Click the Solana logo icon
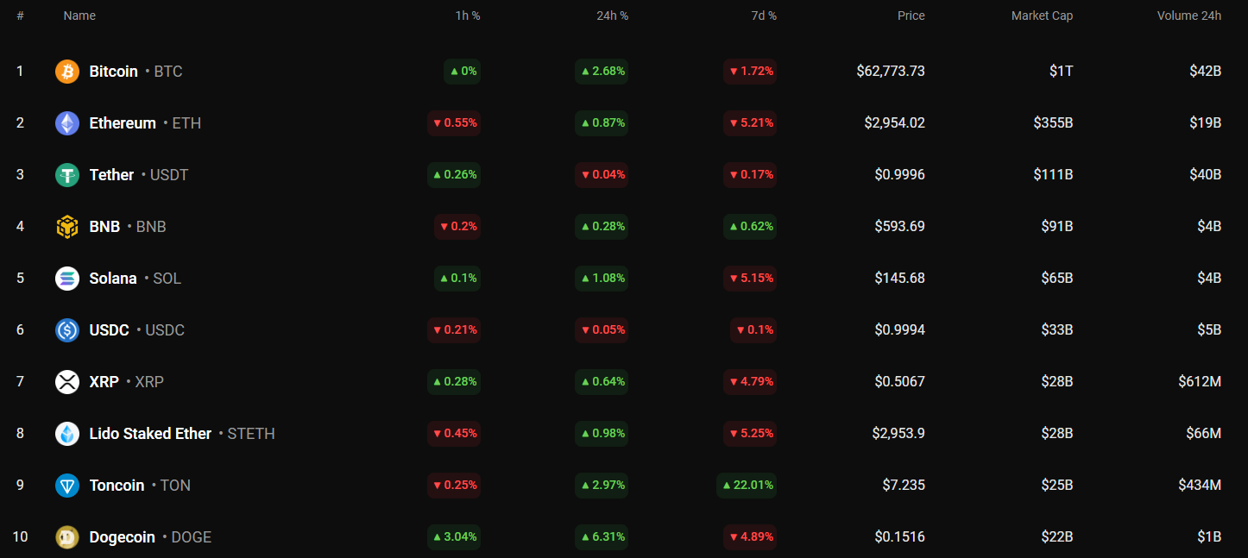The image size is (1248, 558). click(67, 279)
